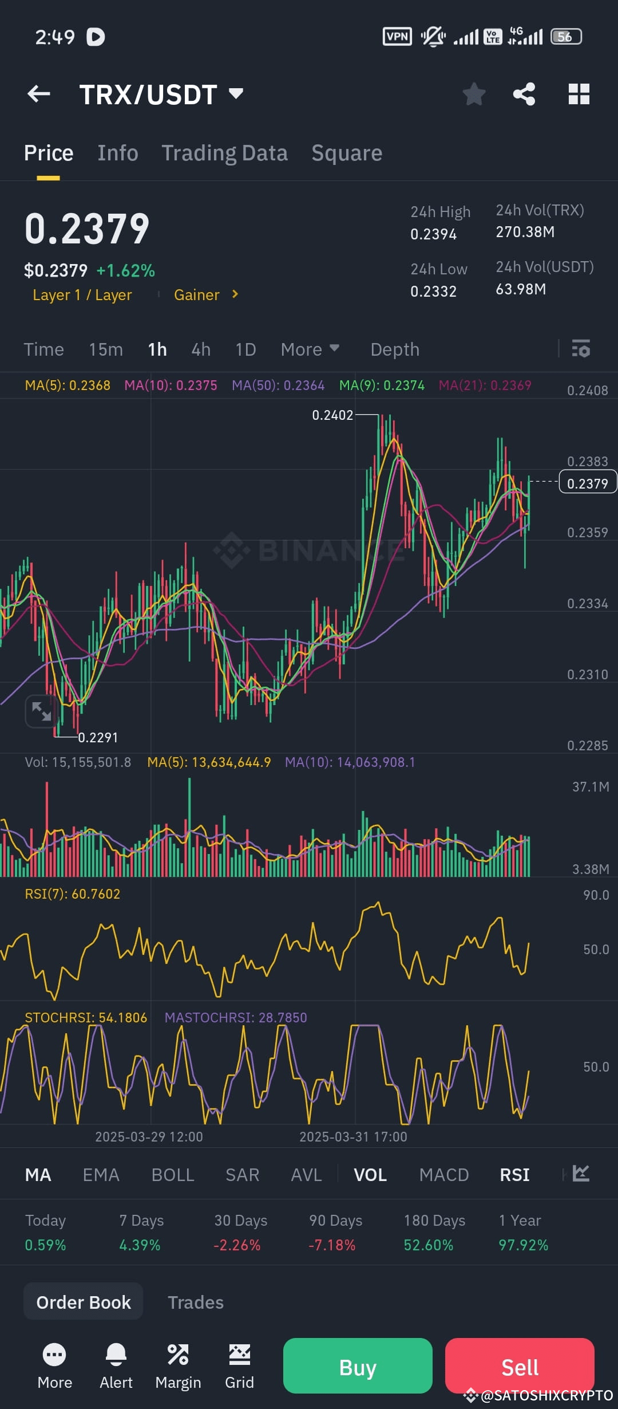Switch to Depth chart view

click(x=395, y=349)
